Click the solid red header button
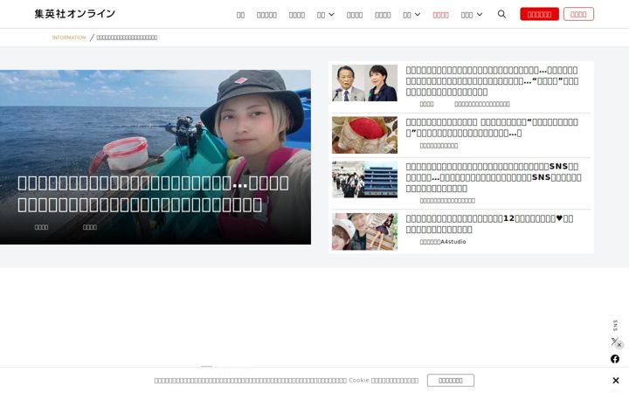Screen dimensions: 629x393 point(539,14)
